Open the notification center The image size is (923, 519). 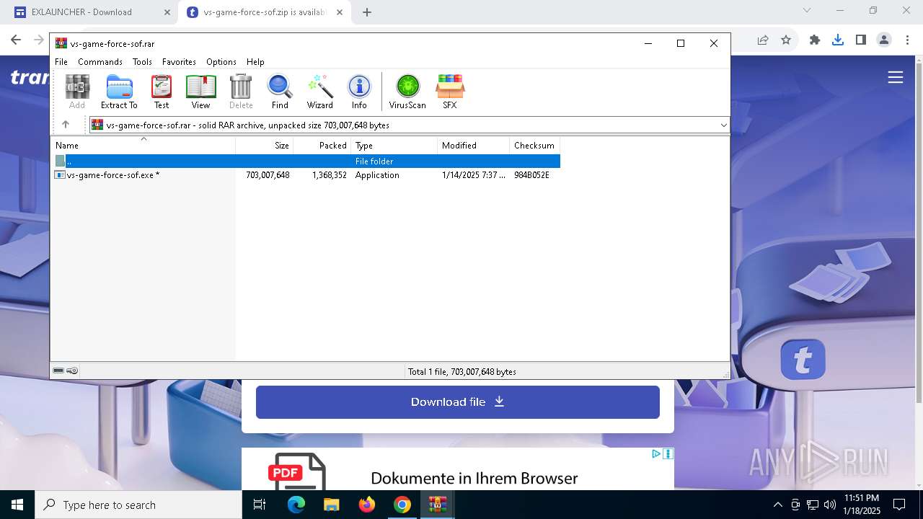899,505
